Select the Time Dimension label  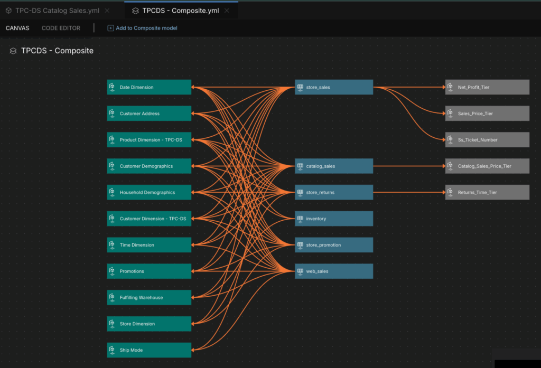pos(137,245)
